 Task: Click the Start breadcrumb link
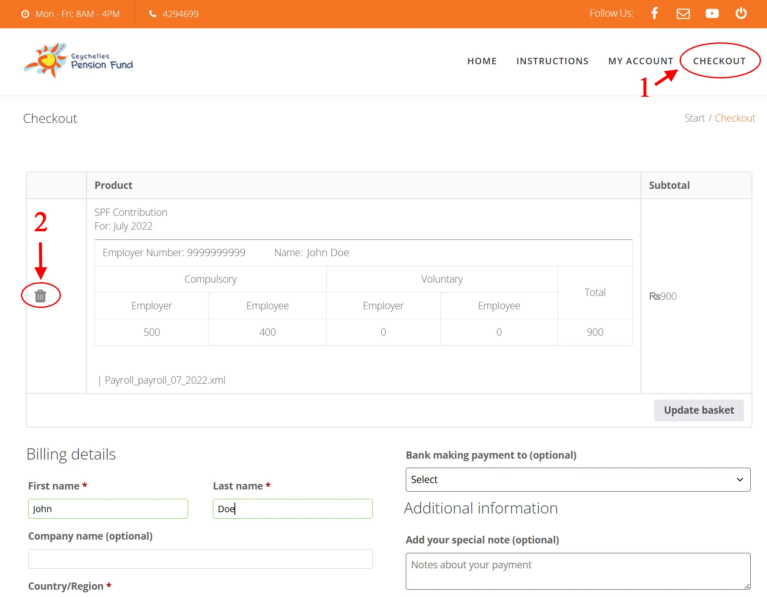point(694,118)
